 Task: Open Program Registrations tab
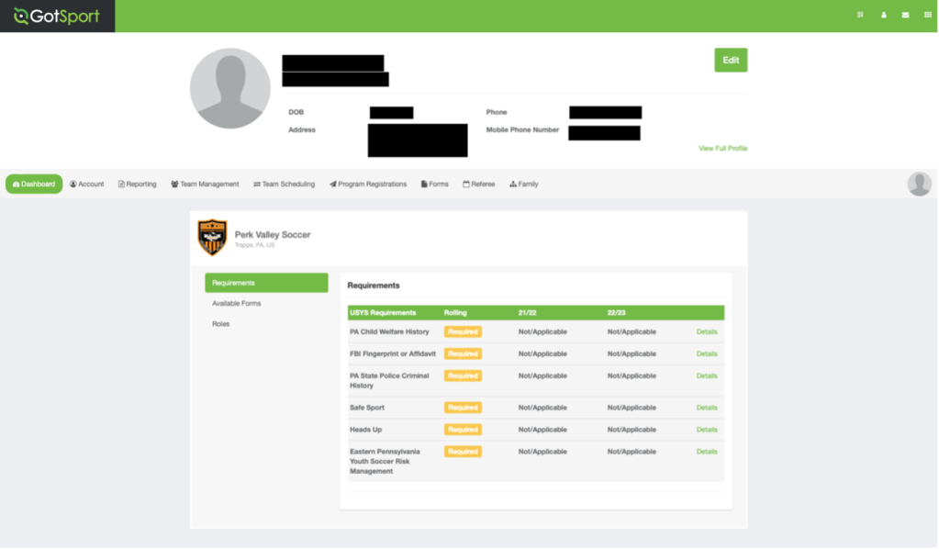tap(368, 184)
